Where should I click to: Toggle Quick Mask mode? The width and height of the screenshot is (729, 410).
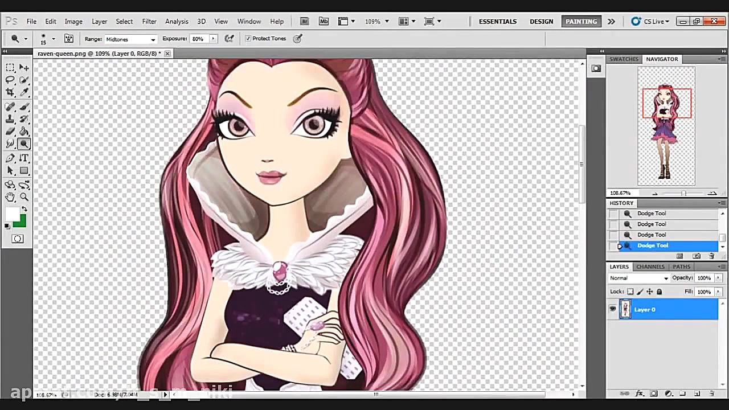click(x=18, y=239)
